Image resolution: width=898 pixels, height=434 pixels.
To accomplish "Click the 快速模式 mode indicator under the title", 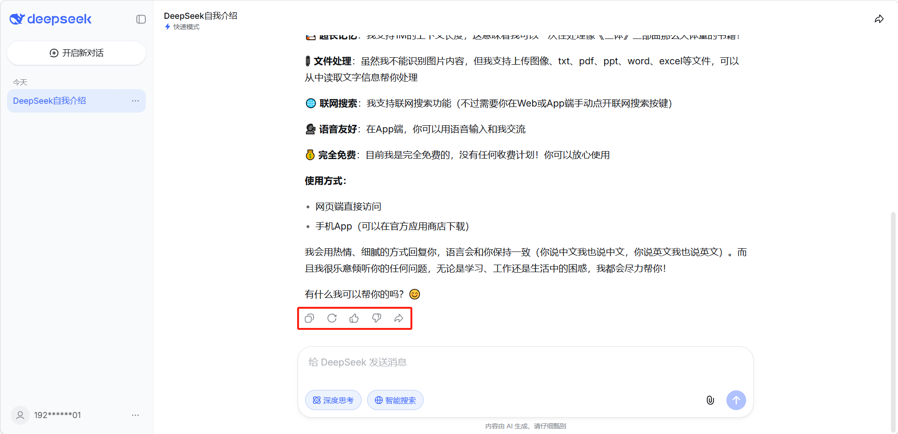I will point(182,27).
